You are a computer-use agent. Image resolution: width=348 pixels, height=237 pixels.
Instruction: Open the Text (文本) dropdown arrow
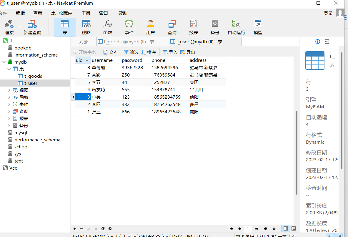click(x=121, y=52)
